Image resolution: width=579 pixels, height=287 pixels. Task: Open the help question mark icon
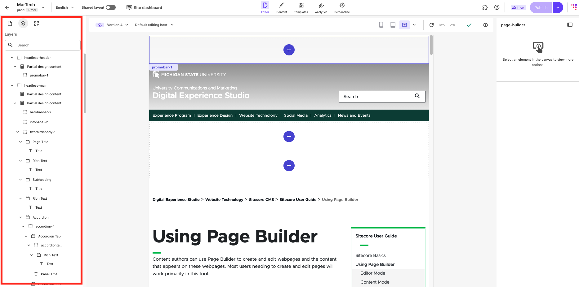click(497, 8)
